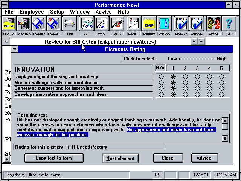
Task: Print the review with the printer icon
Action: [69, 23]
